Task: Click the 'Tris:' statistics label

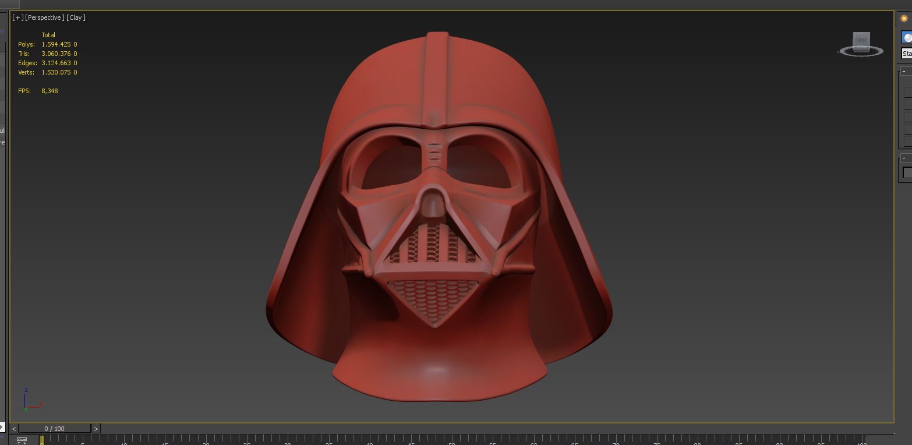Action: (24, 54)
